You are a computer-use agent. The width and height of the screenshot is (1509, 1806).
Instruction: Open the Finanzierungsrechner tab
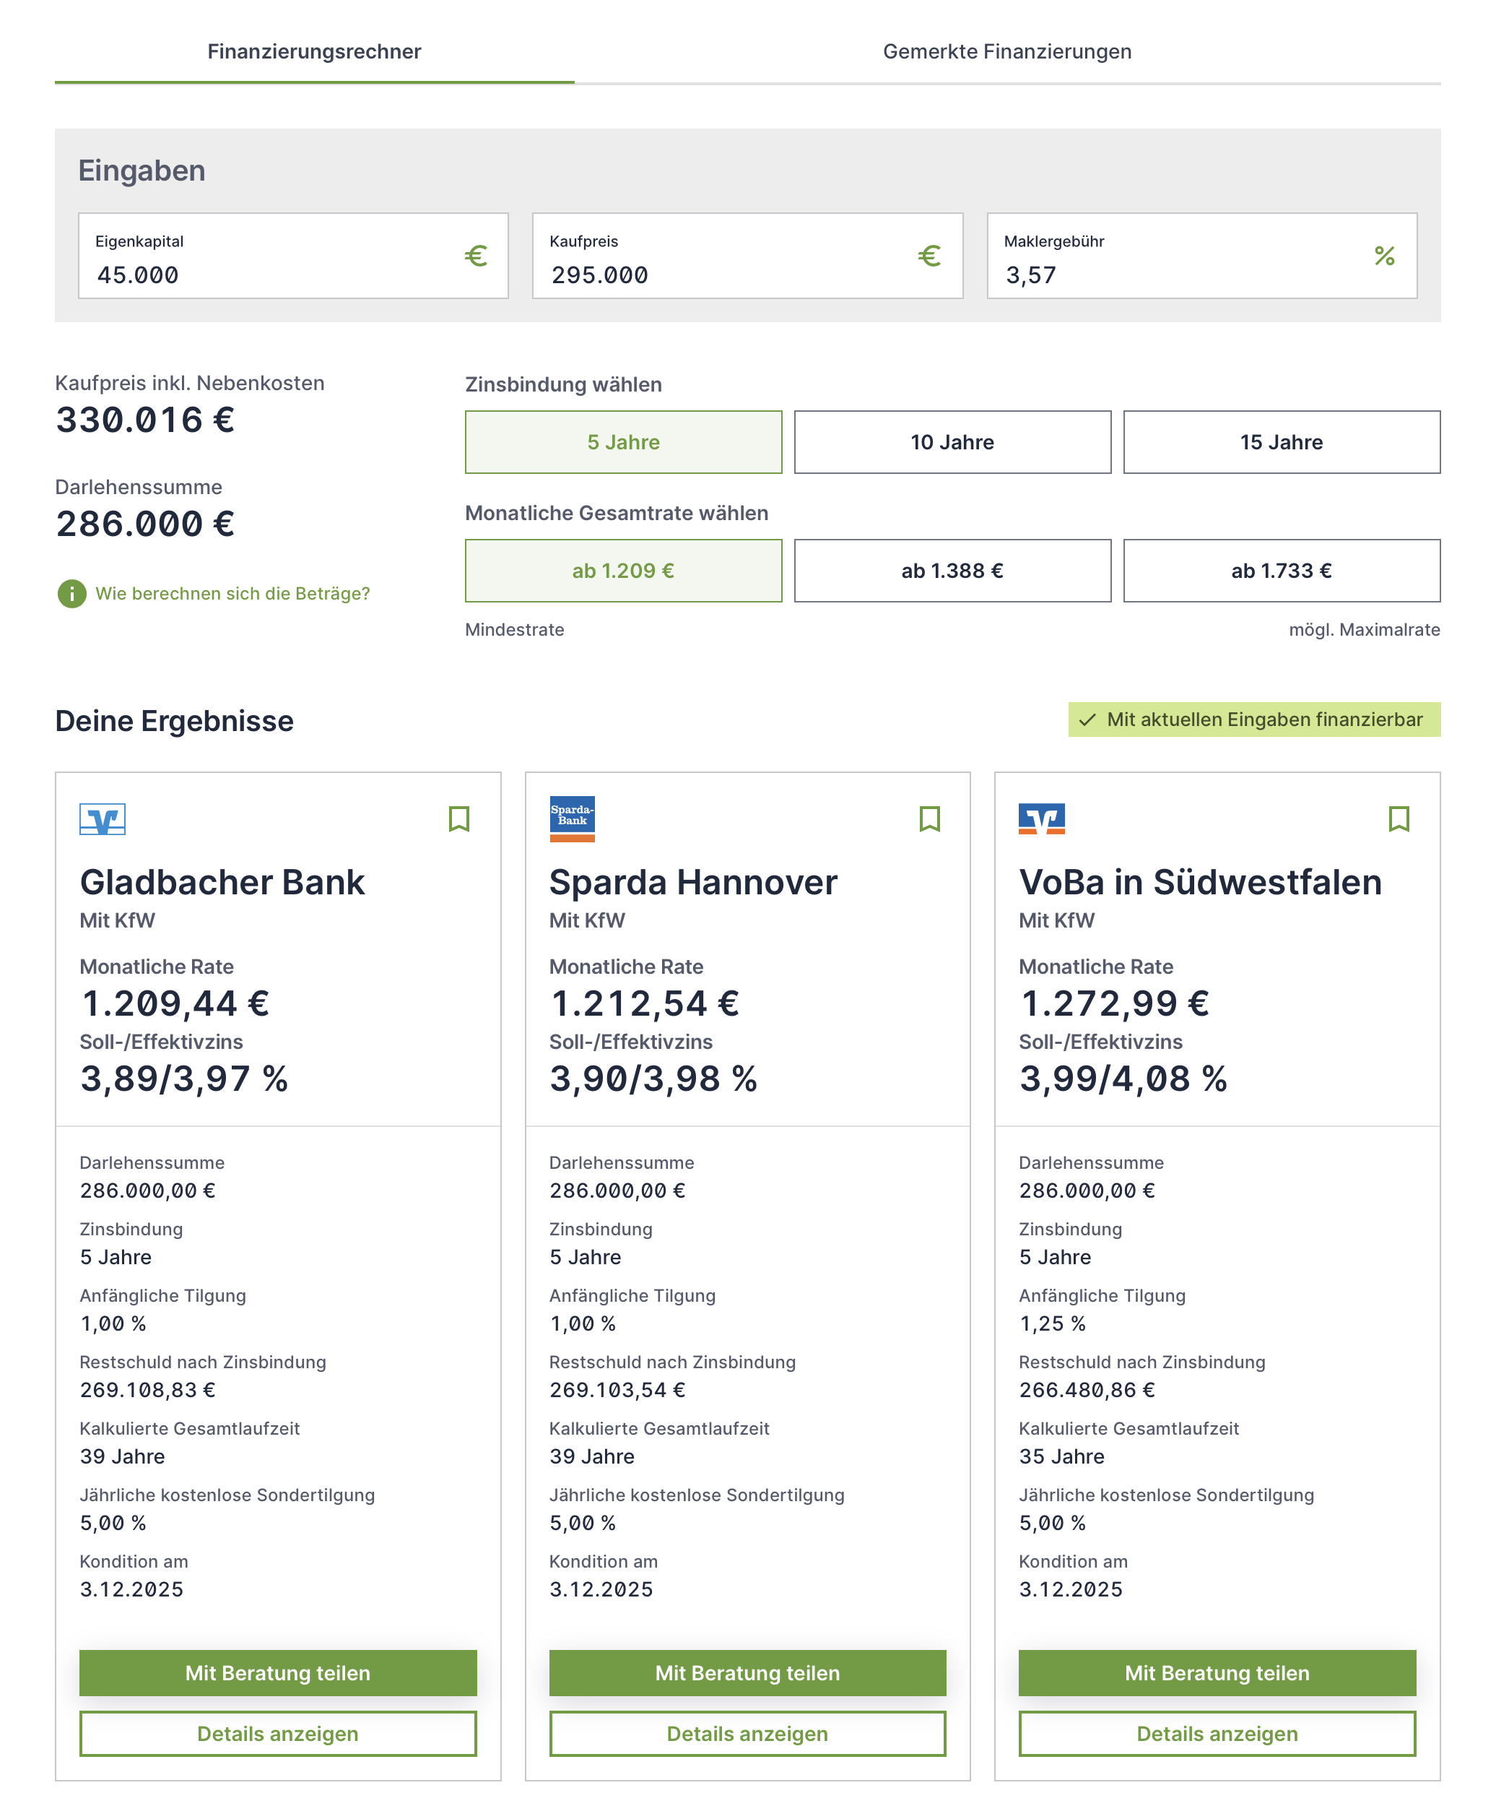click(x=313, y=51)
